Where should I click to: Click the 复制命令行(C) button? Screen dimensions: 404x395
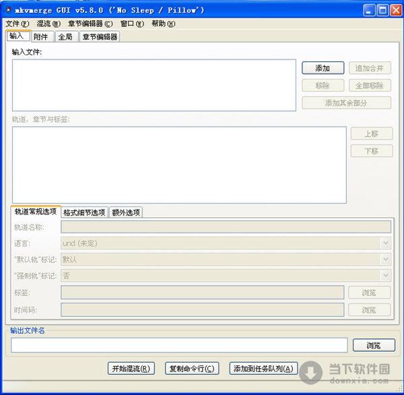pos(192,369)
